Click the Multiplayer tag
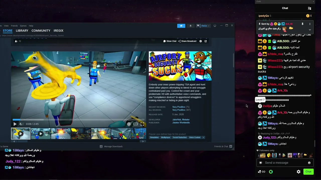 (166, 137)
